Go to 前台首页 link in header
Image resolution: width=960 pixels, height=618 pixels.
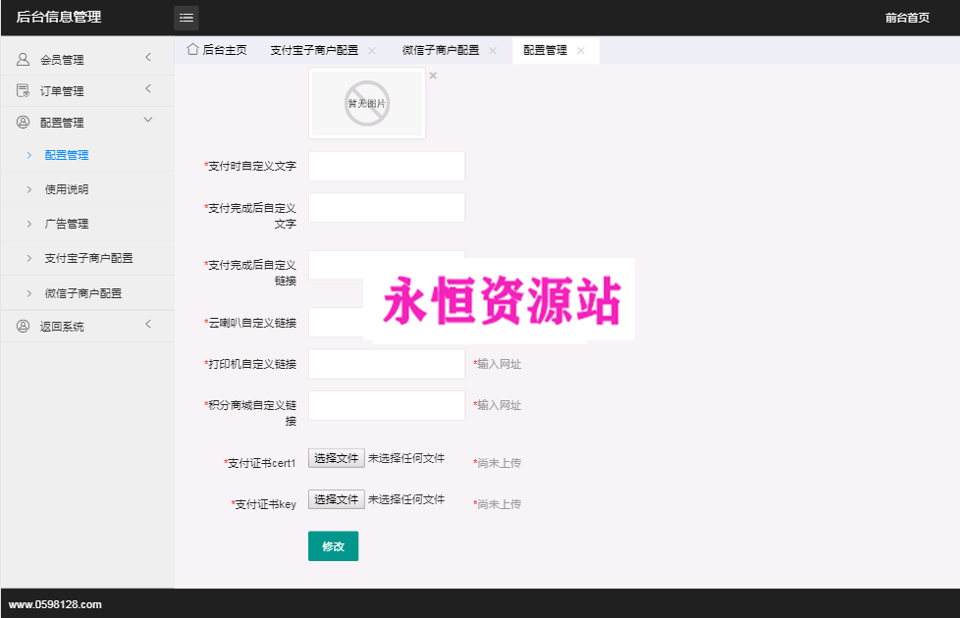pyautogui.click(x=906, y=18)
